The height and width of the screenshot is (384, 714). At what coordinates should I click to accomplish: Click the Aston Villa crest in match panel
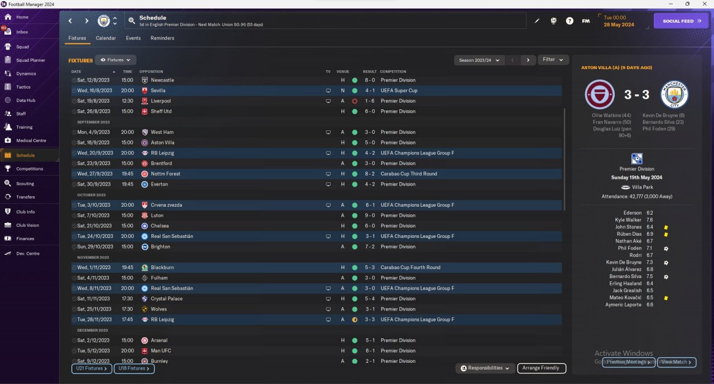pos(600,95)
